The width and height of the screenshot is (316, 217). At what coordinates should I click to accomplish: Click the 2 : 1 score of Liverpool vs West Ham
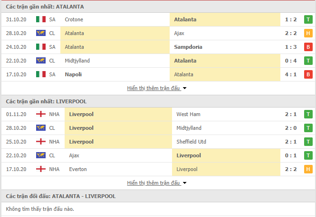[x=291, y=114]
